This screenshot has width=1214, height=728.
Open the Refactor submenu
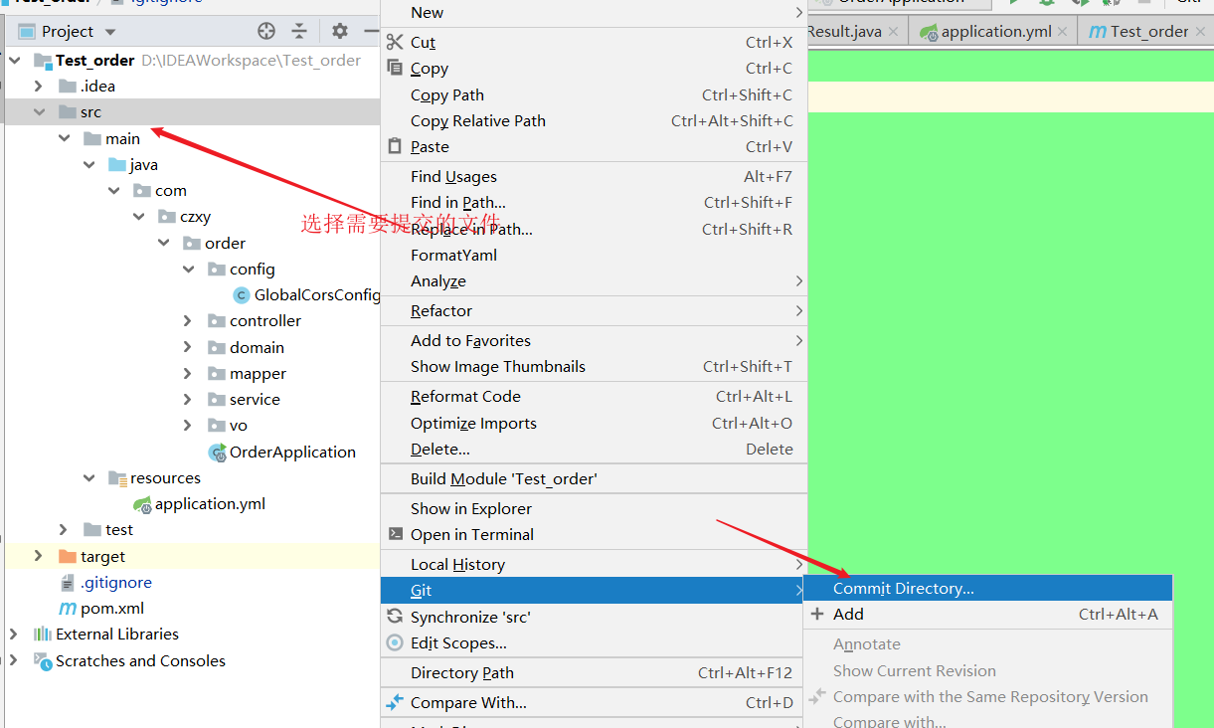pos(593,310)
